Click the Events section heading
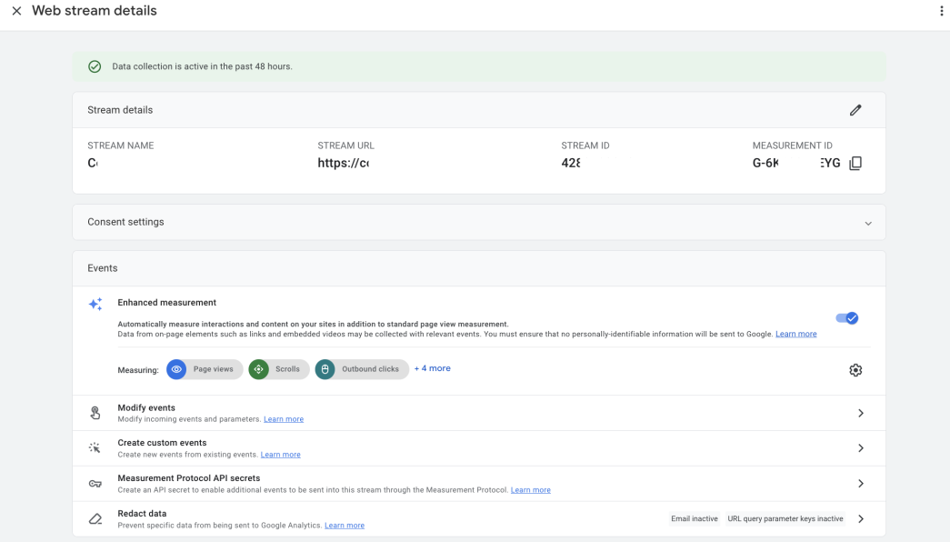This screenshot has width=950, height=542. pyautogui.click(x=103, y=268)
